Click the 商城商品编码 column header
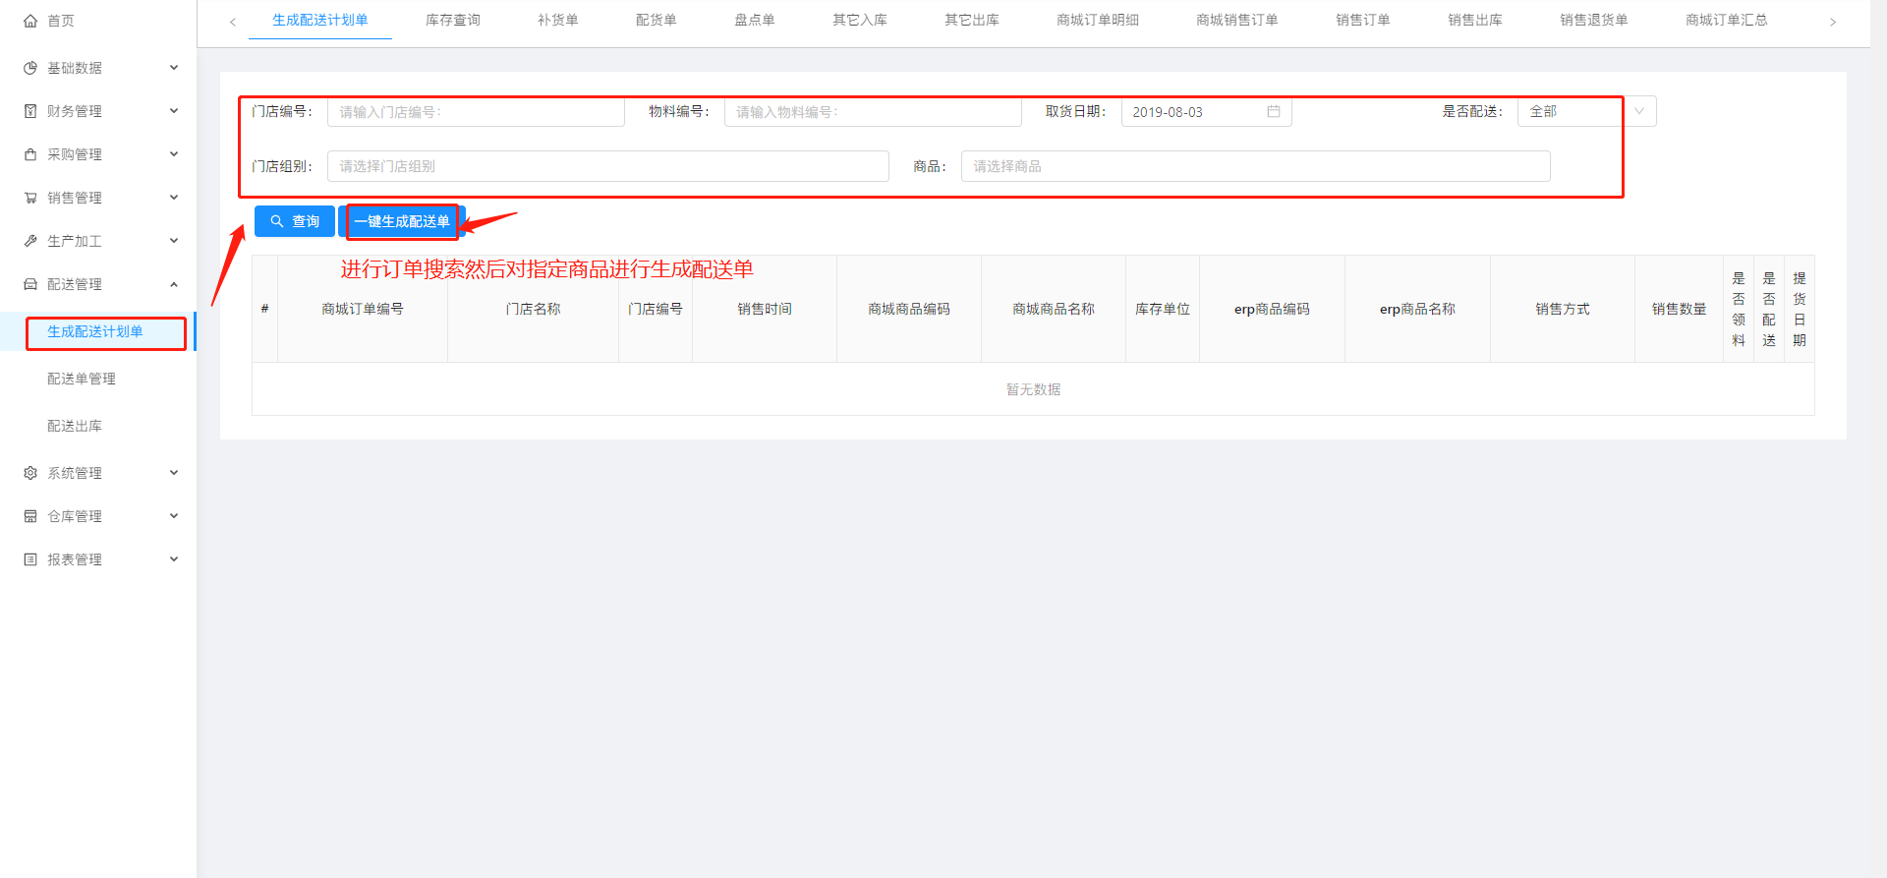The height and width of the screenshot is (878, 1887). pyautogui.click(x=909, y=309)
